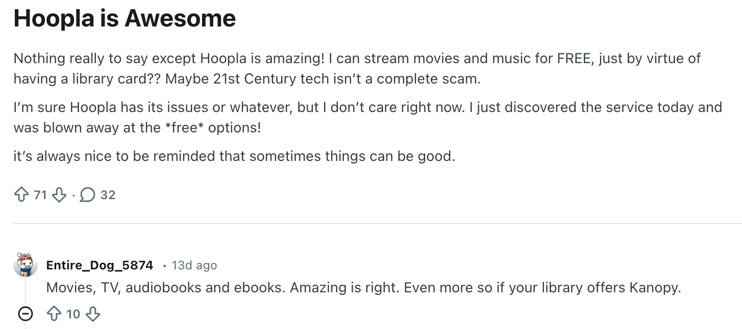Downvote the "Hoopla is Awesome" post
Screen dimensions: 742x329
[59, 195]
